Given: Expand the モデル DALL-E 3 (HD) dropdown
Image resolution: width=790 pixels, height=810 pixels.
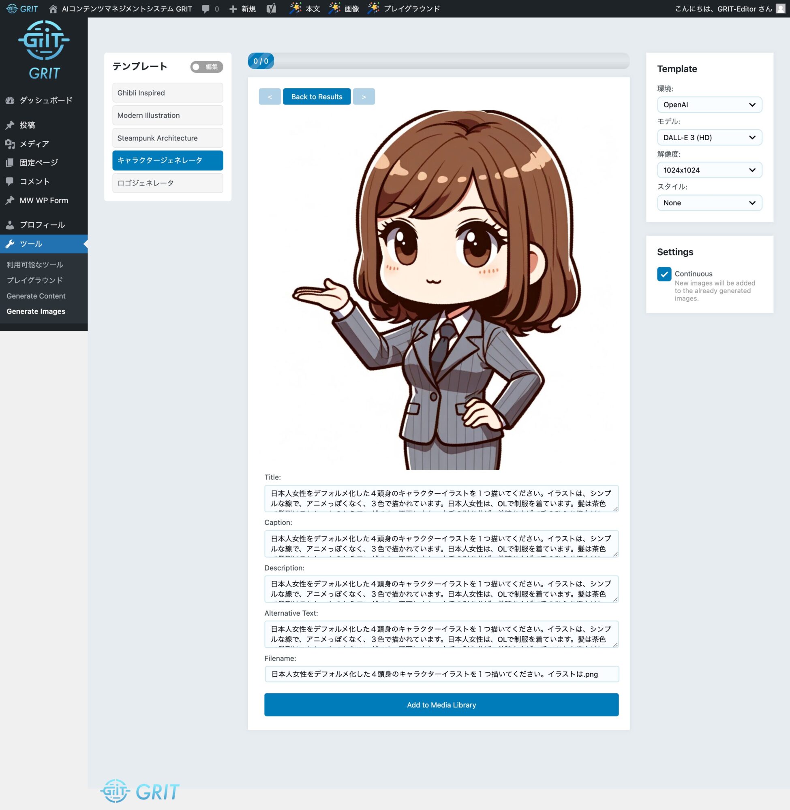Looking at the screenshot, I should tap(709, 137).
